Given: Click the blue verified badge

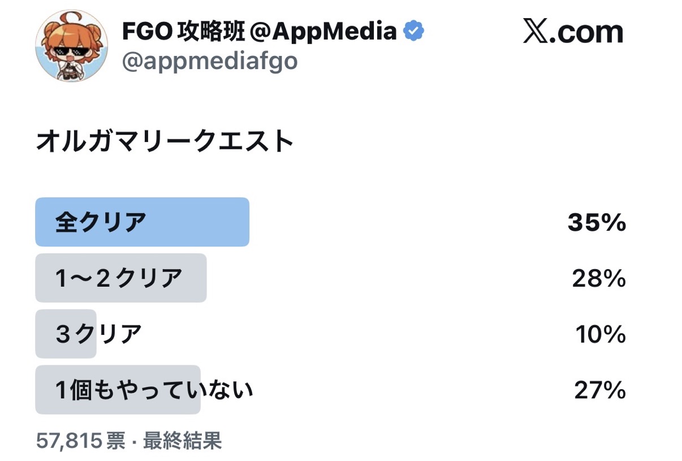Looking at the screenshot, I should 414,31.
